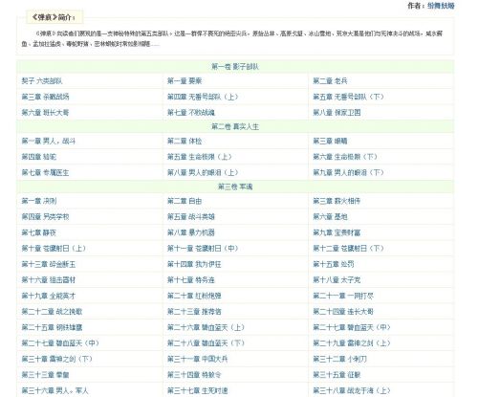The width and height of the screenshot is (478, 397).
Task: Read 第二十八章 碧血蓝天(下)
Action: point(206,343)
